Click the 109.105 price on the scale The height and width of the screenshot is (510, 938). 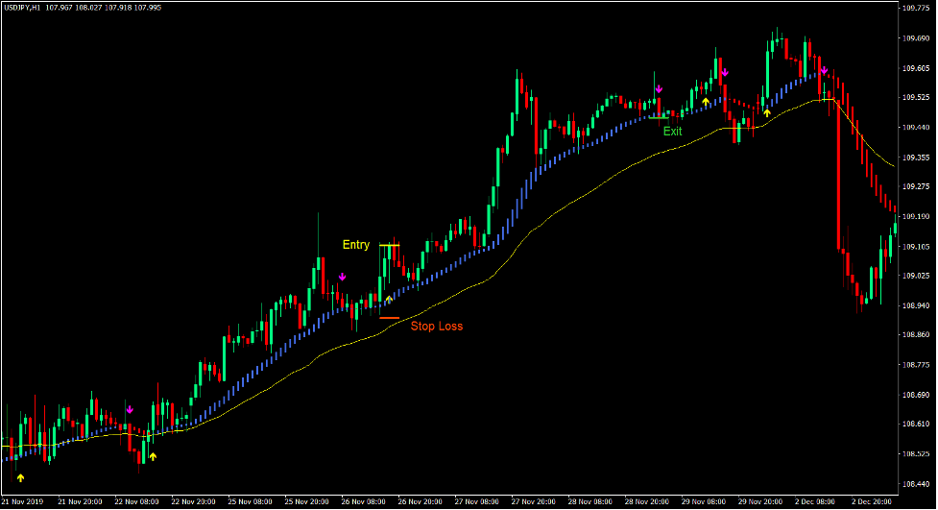[916, 246]
